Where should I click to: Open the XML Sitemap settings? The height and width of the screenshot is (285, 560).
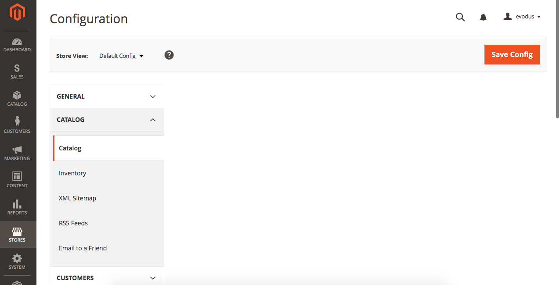[78, 198]
